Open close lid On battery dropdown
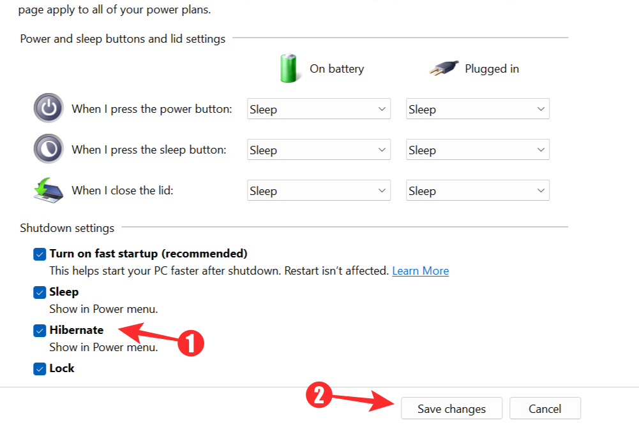Screen dimensions: 639x425 (319, 191)
